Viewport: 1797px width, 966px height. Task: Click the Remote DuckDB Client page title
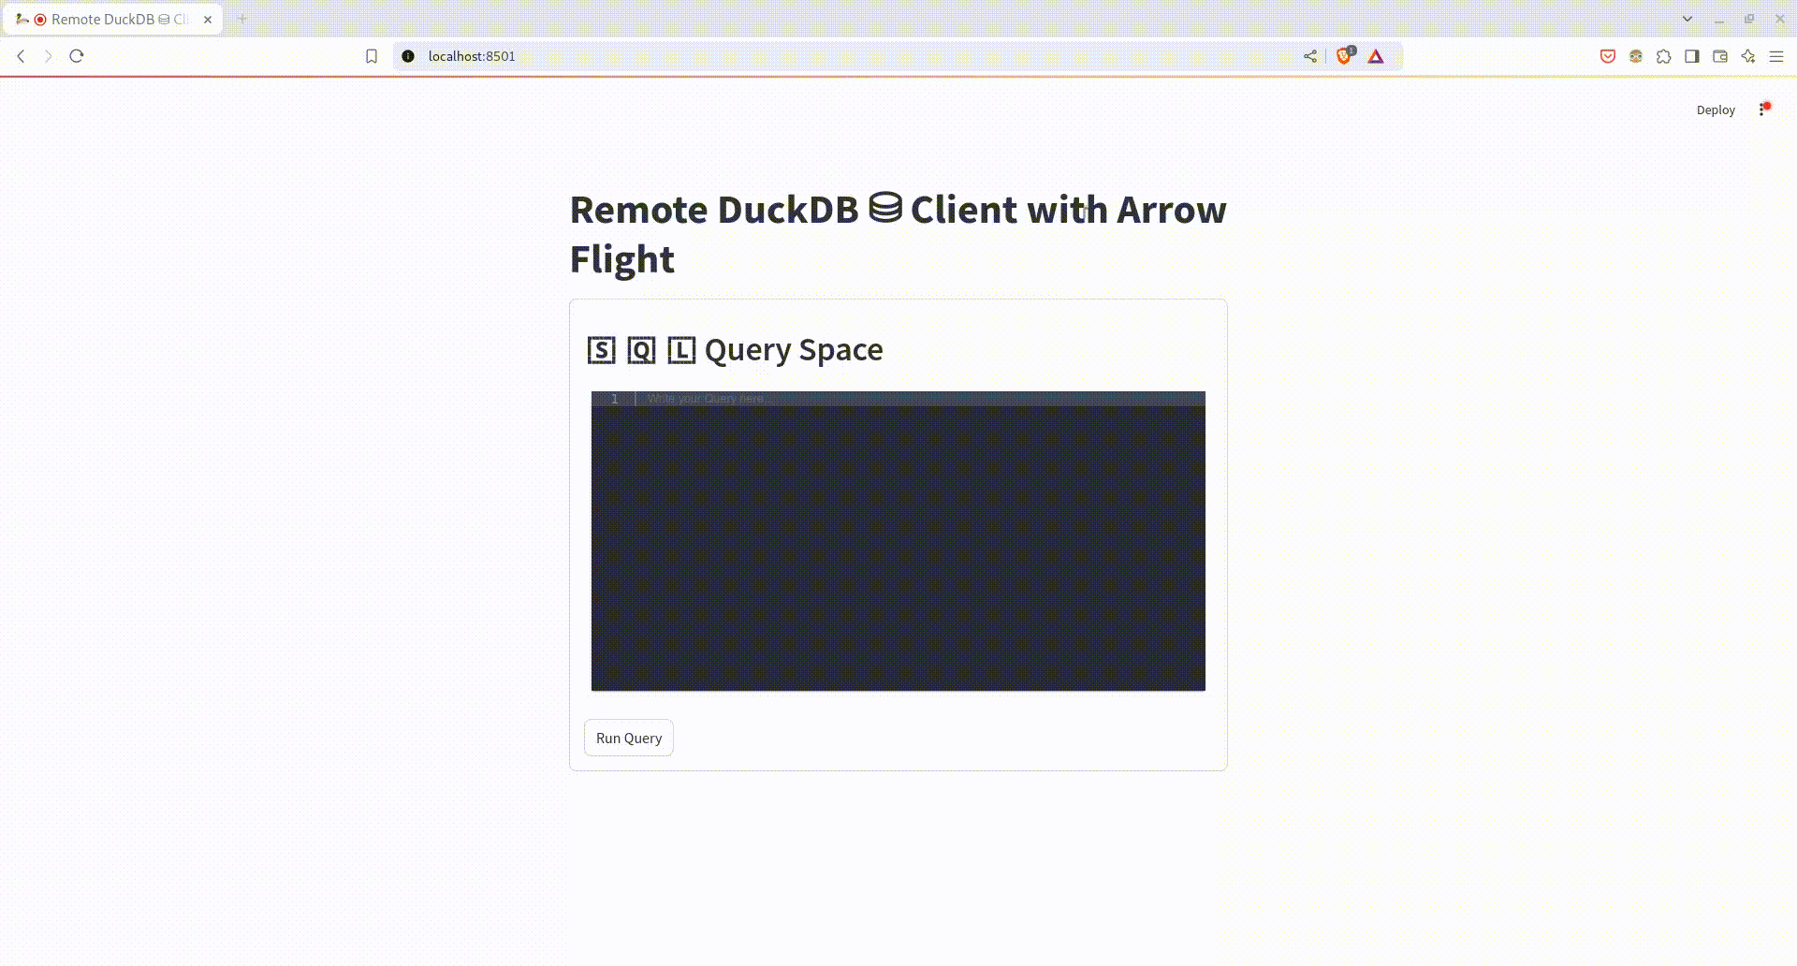pos(898,234)
